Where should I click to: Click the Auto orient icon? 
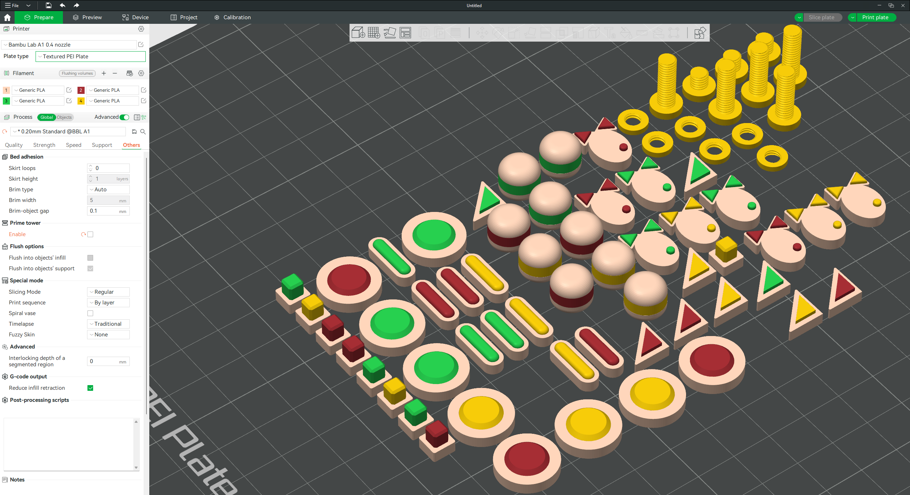(x=390, y=33)
